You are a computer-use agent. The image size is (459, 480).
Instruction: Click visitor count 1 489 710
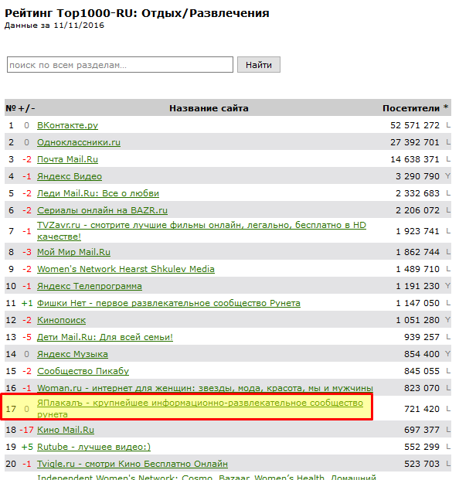coord(417,269)
